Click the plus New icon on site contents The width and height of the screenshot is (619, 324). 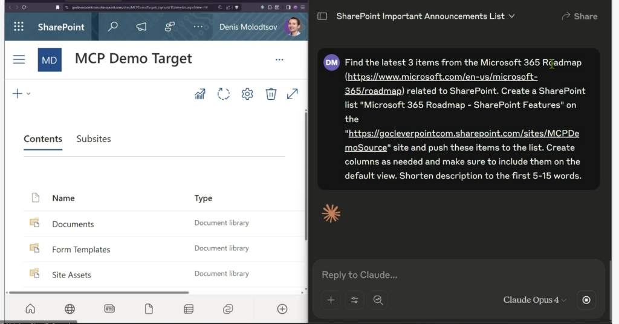(x=18, y=94)
